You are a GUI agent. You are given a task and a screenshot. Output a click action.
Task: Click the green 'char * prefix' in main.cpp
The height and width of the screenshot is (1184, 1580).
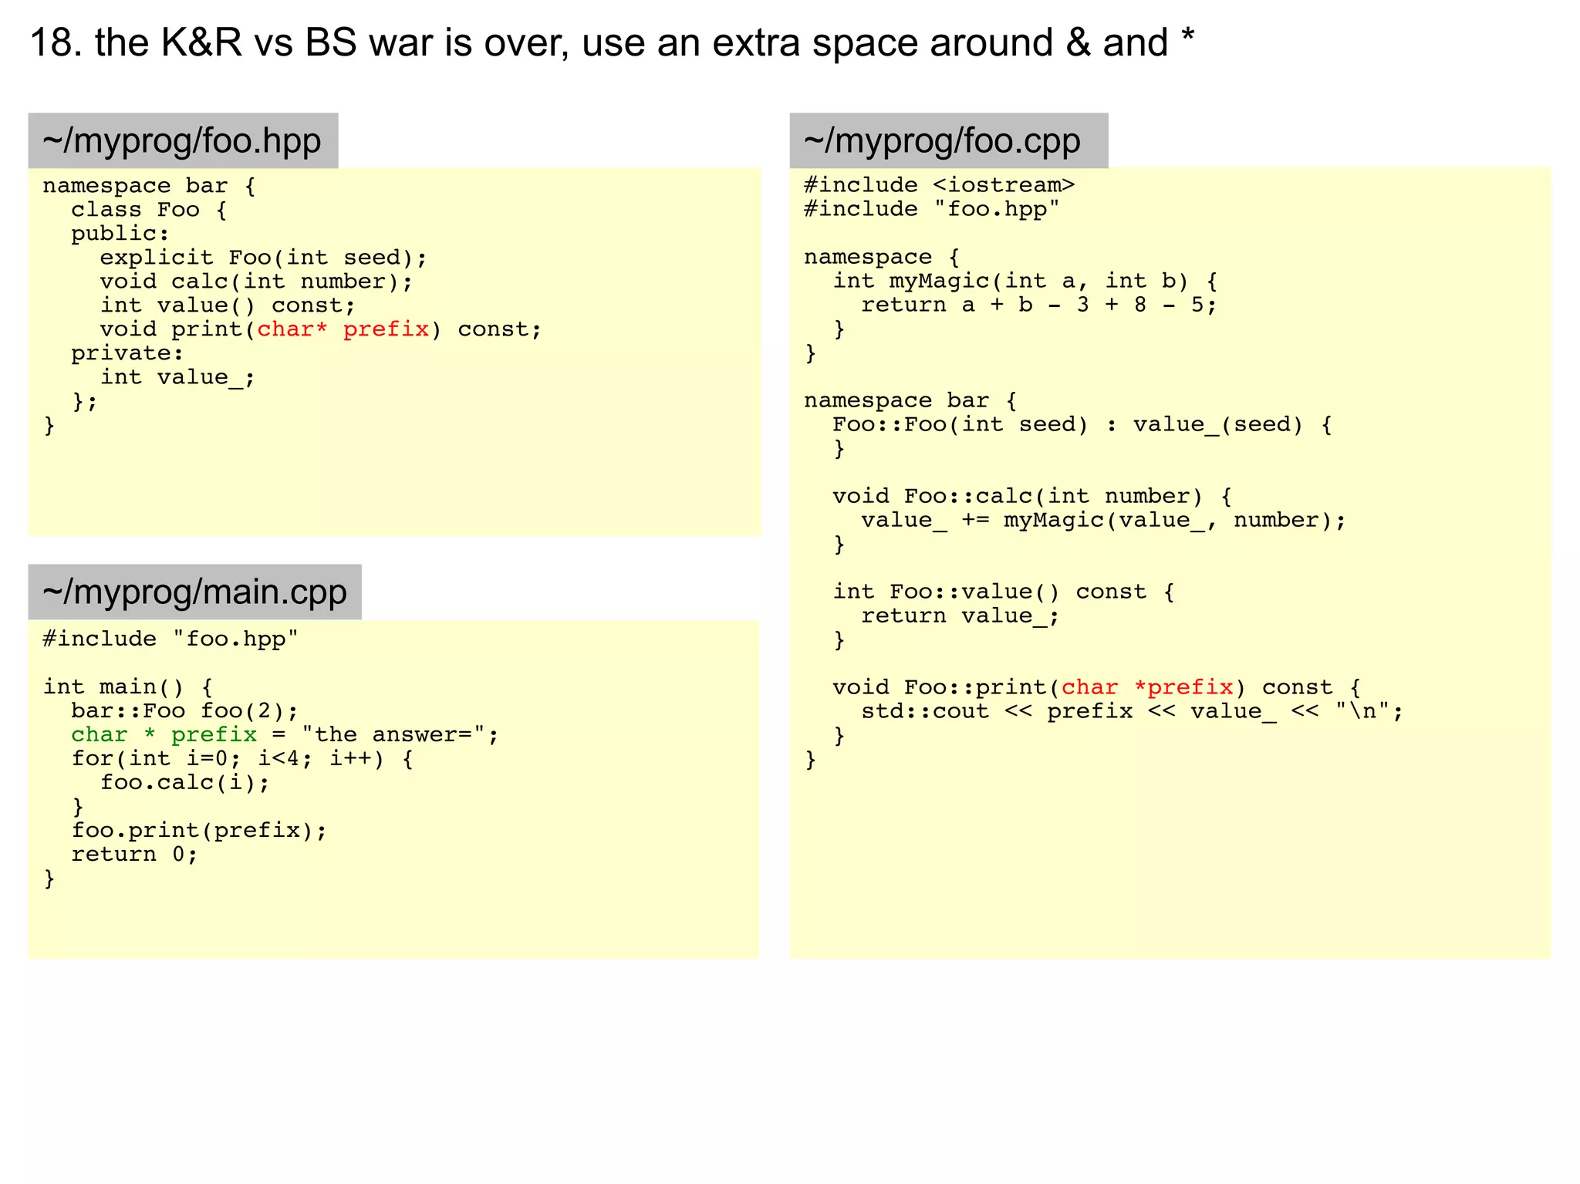(x=164, y=735)
